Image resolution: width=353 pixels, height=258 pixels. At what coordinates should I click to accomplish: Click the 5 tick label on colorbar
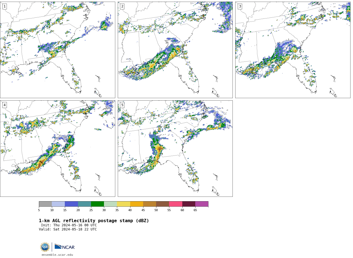39,210
